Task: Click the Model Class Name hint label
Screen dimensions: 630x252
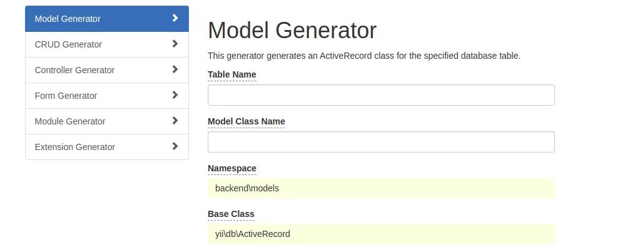Action: coord(246,121)
